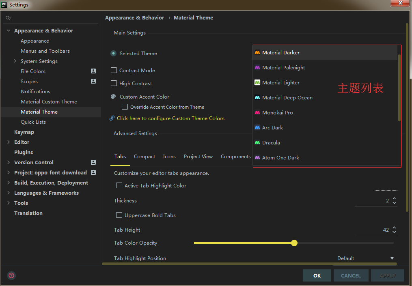The image size is (412, 286).
Task: Expand Build, Execution, Deployment section
Action: [9, 183]
